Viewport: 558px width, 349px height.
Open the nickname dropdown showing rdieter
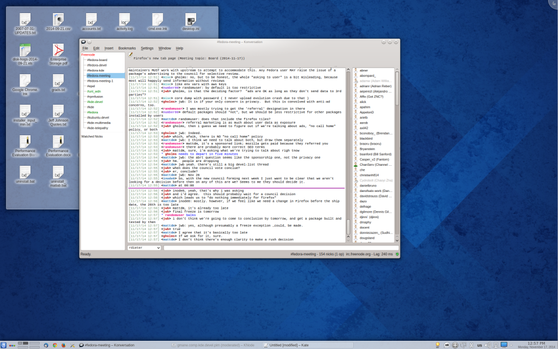(x=144, y=248)
